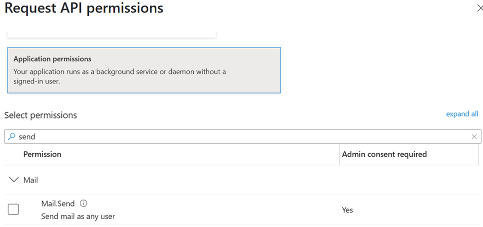Click the divider between Permission and Admin consent columns
Image resolution: width=483 pixels, height=227 pixels.
pos(339,154)
